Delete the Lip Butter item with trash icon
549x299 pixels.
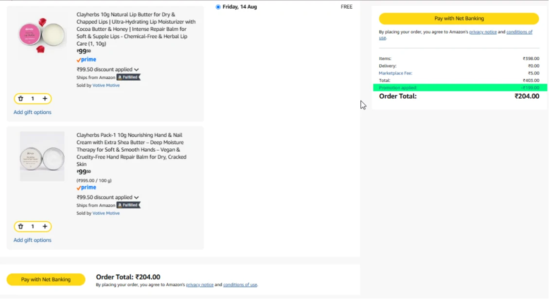[x=20, y=99]
